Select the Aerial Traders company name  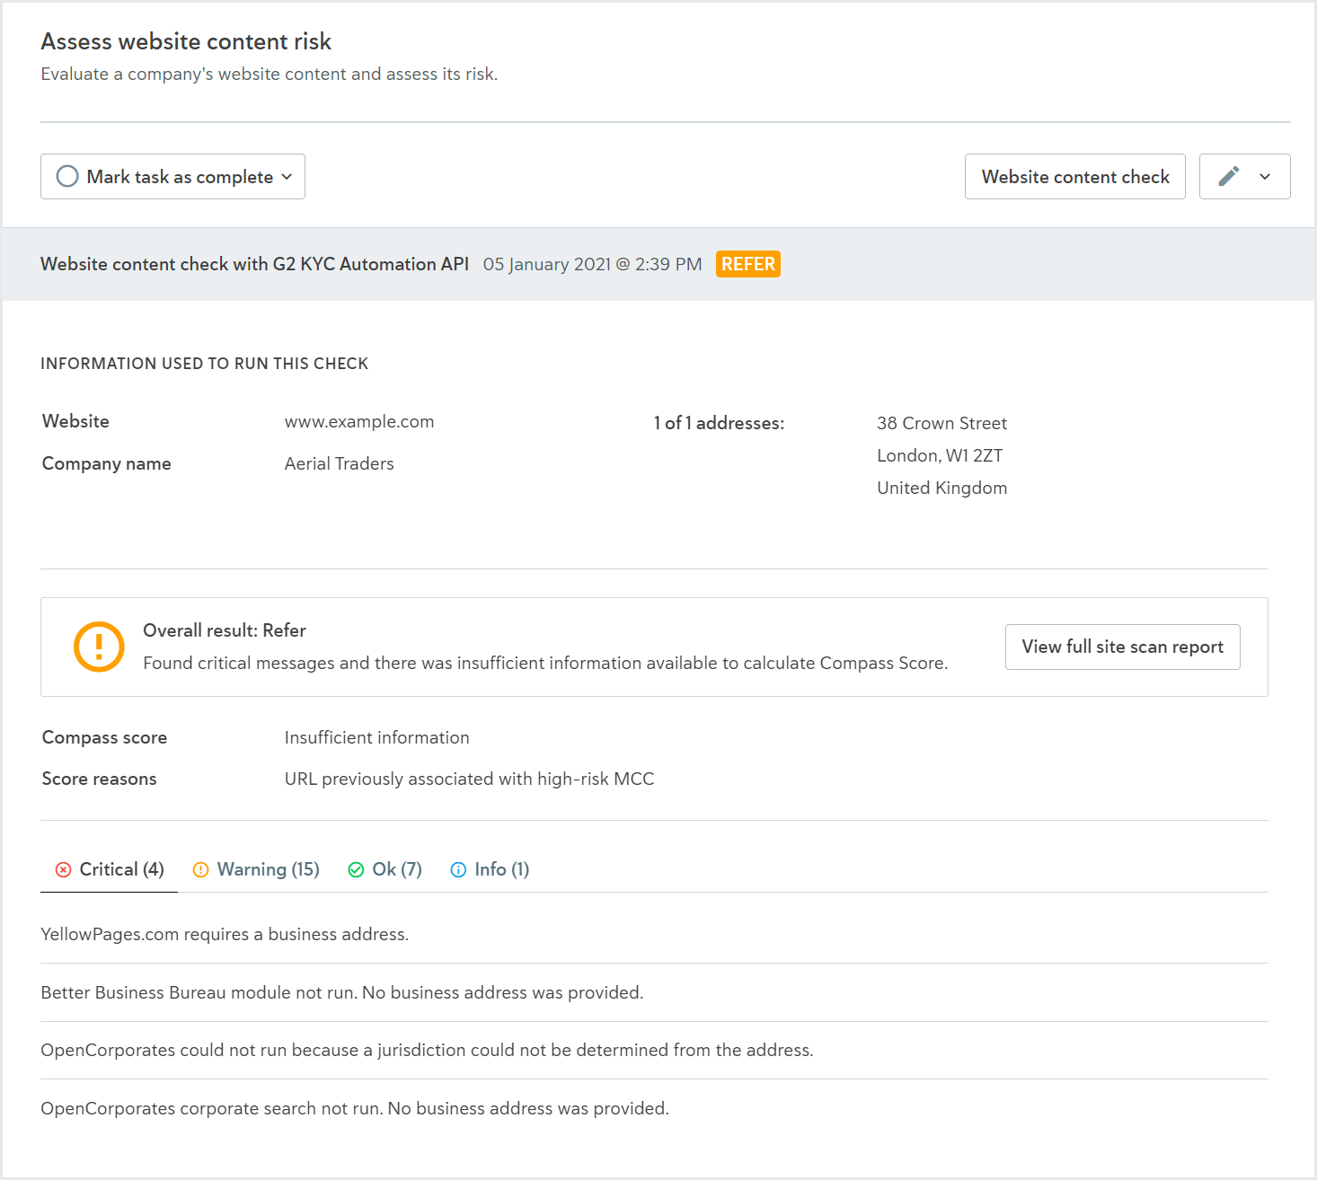click(340, 463)
